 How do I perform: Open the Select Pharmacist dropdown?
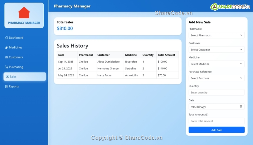point(216,35)
